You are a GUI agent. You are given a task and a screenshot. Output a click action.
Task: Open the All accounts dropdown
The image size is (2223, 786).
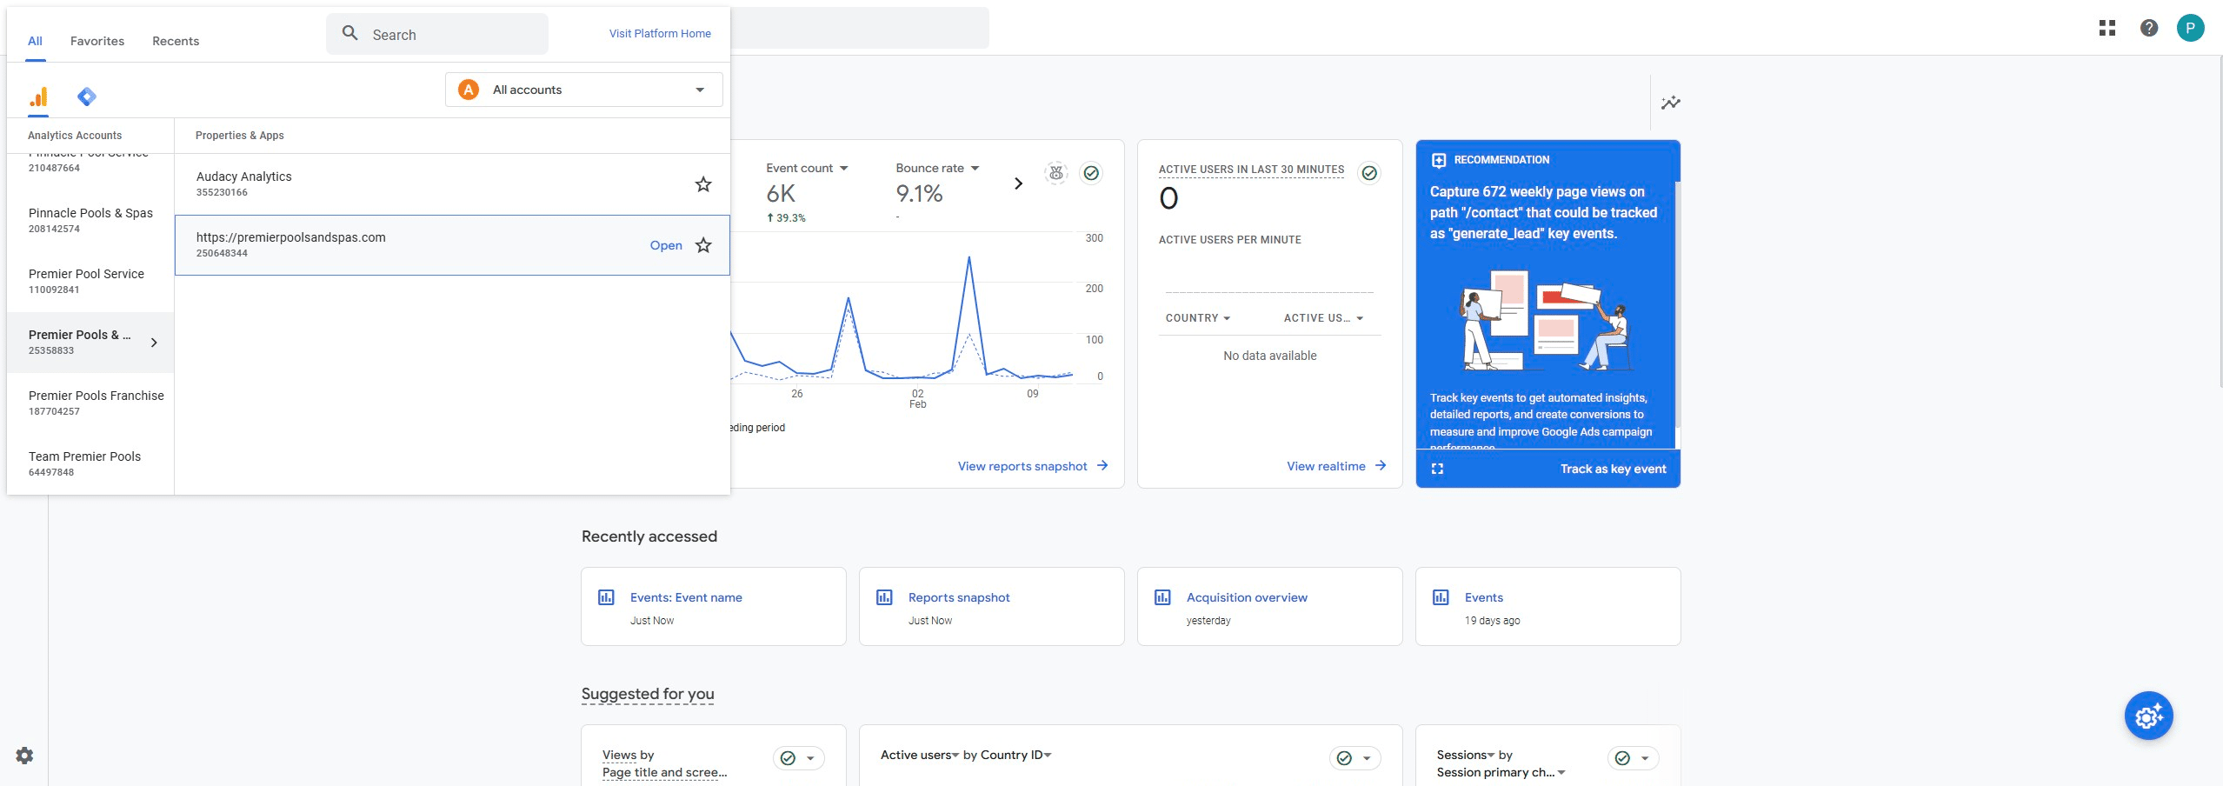click(x=583, y=90)
